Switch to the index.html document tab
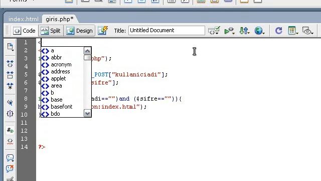 23,19
